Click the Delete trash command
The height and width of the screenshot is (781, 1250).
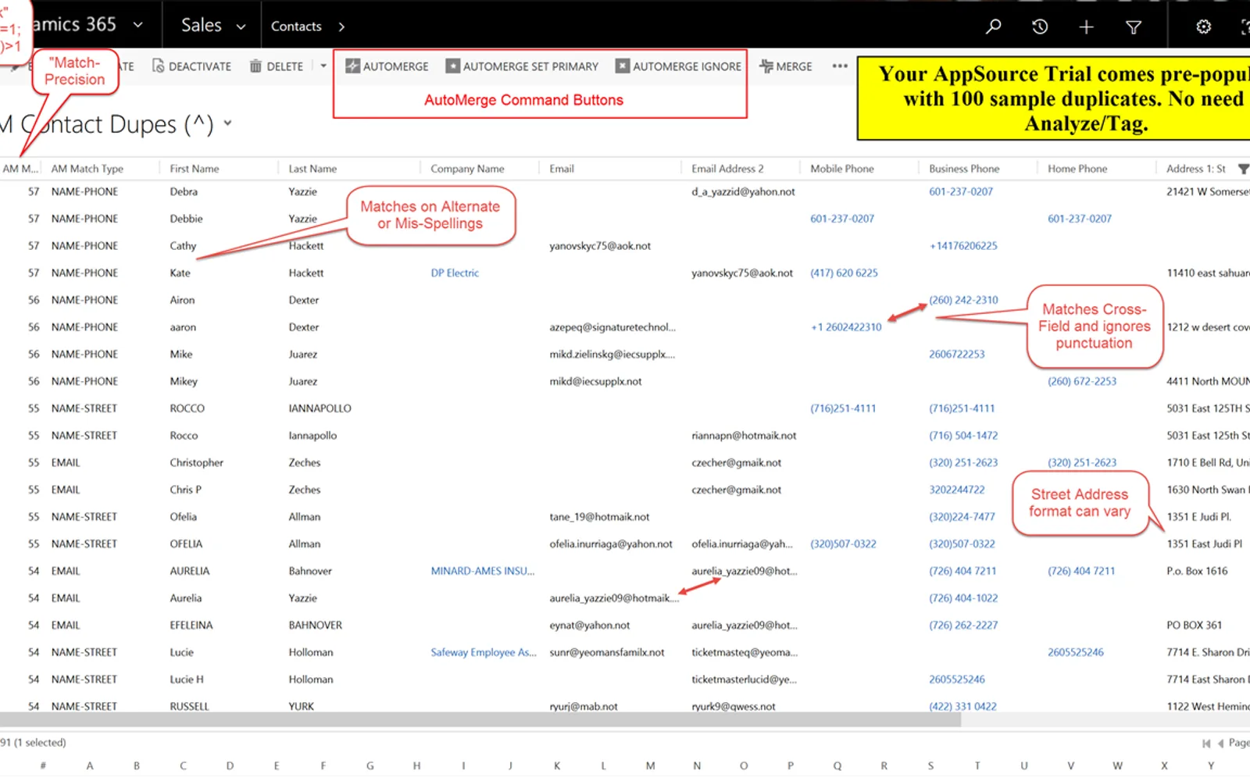tap(276, 66)
